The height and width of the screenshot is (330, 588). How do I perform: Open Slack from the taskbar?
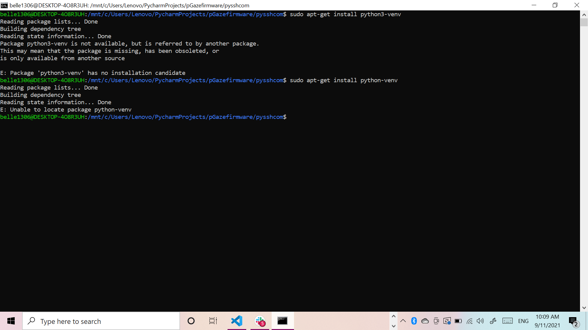[x=260, y=321]
